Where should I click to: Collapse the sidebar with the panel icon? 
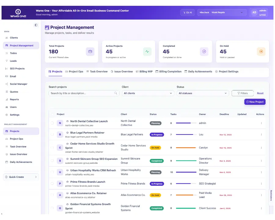[36, 25]
